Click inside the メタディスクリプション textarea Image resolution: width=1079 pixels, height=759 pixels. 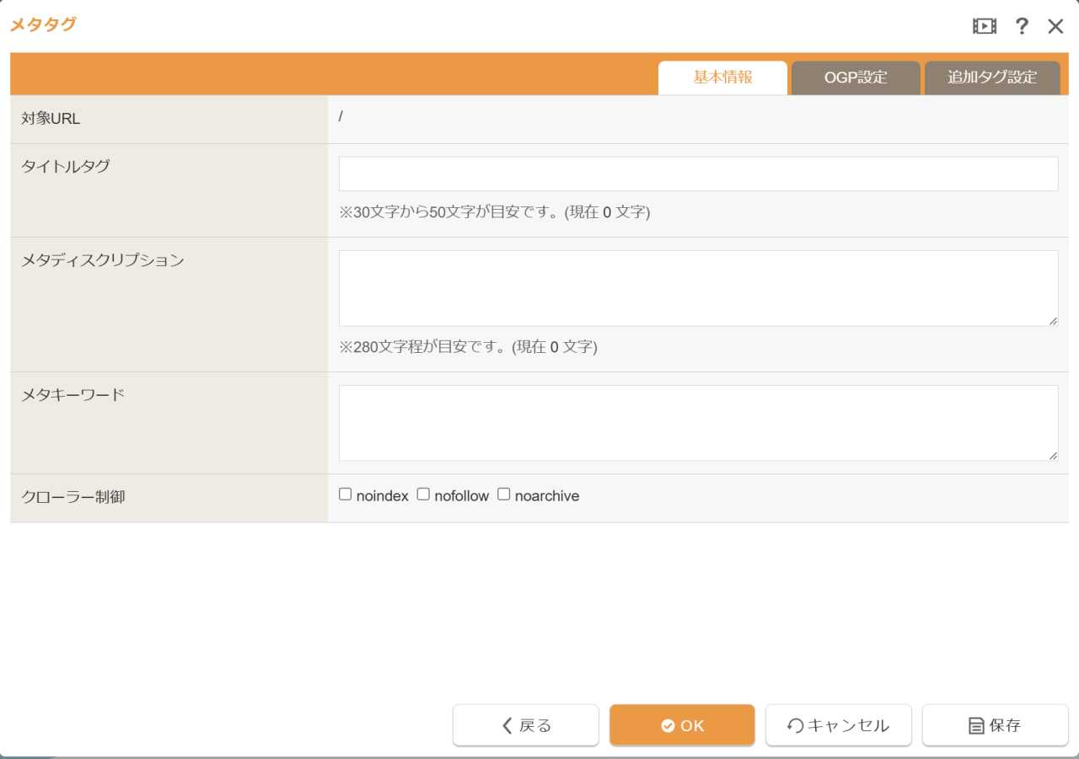click(x=698, y=288)
